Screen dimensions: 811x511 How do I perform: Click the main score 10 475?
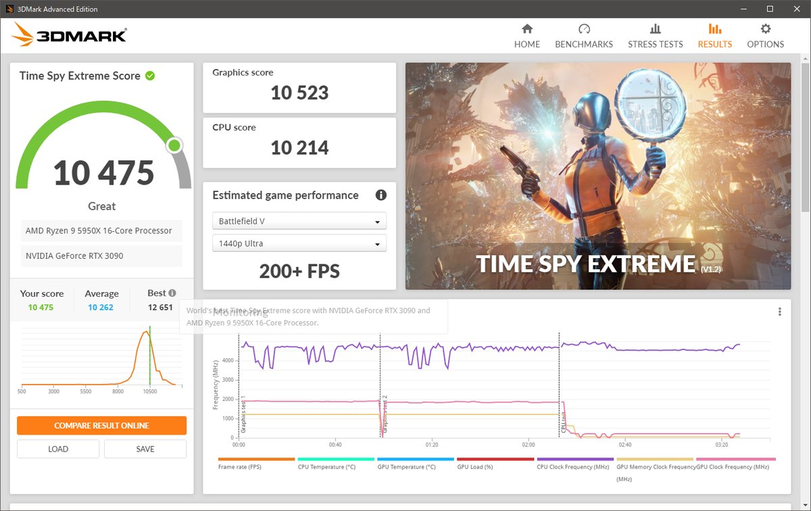[x=103, y=173]
